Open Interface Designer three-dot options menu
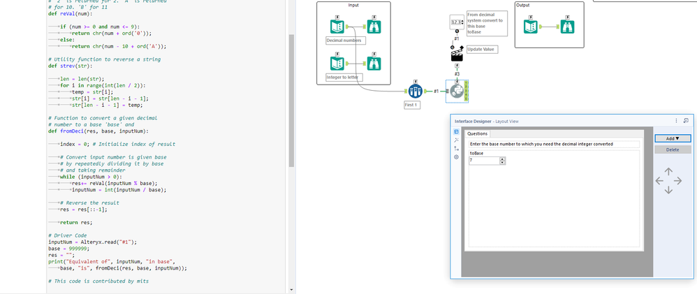This screenshot has height=294, width=697. [677, 121]
